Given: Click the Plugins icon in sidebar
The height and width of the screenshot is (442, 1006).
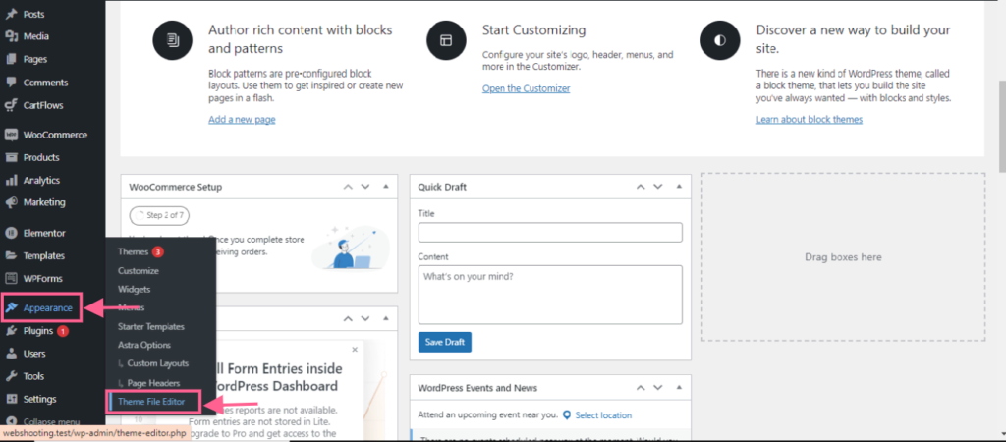Looking at the screenshot, I should (x=11, y=331).
